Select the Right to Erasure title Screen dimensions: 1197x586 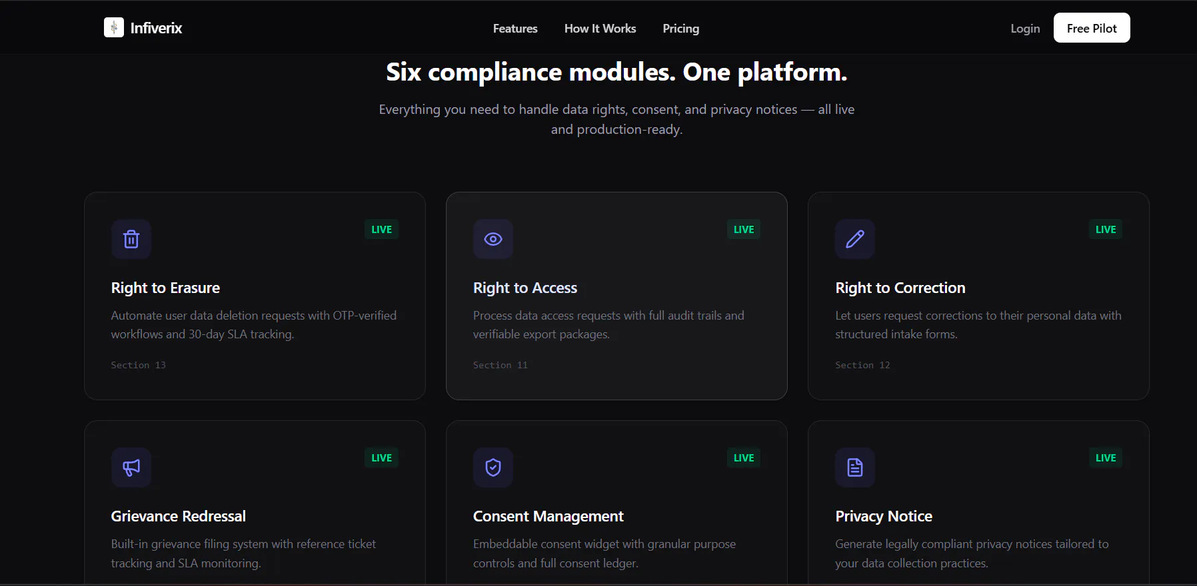[165, 288]
